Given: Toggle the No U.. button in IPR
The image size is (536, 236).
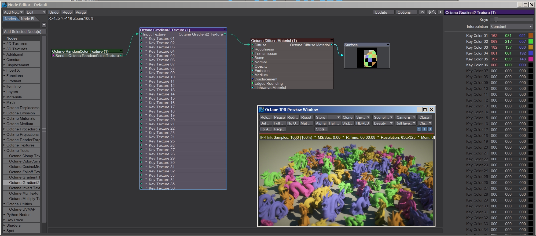Looking at the screenshot, I should click(x=292, y=123).
